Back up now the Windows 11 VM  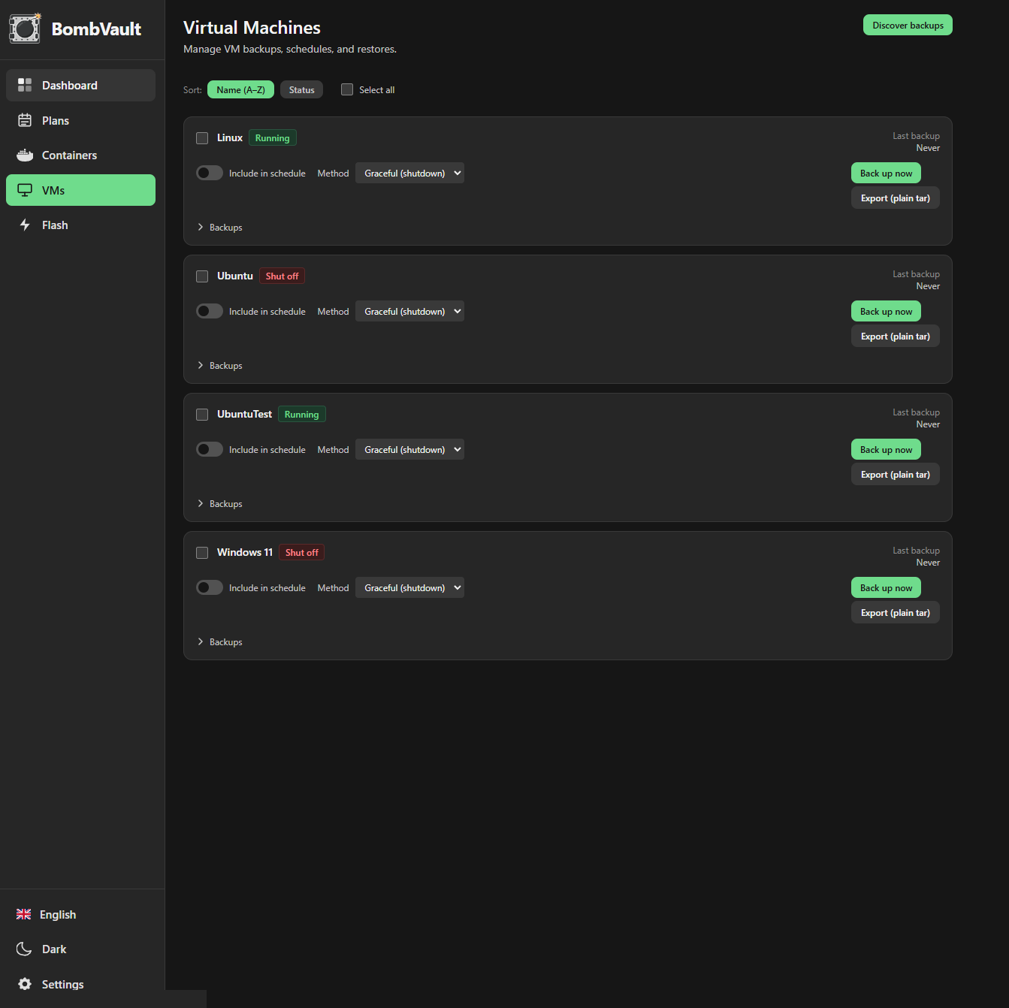[886, 587]
